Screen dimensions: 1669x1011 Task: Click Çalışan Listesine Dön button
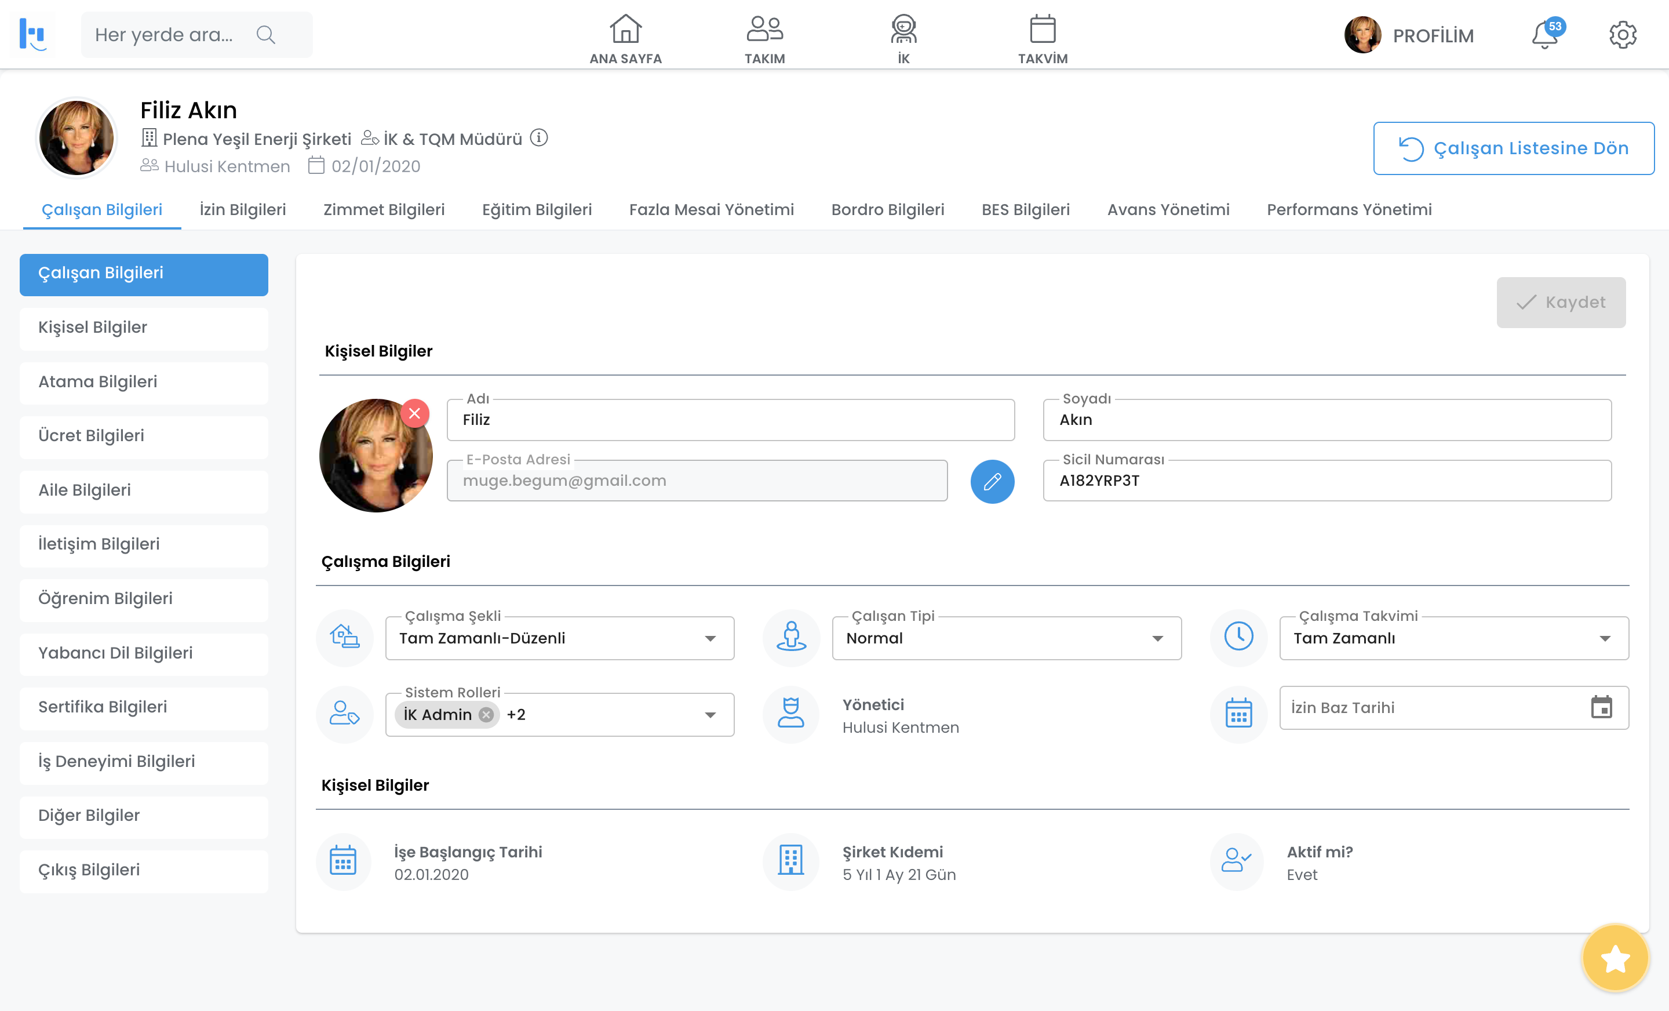click(x=1513, y=148)
